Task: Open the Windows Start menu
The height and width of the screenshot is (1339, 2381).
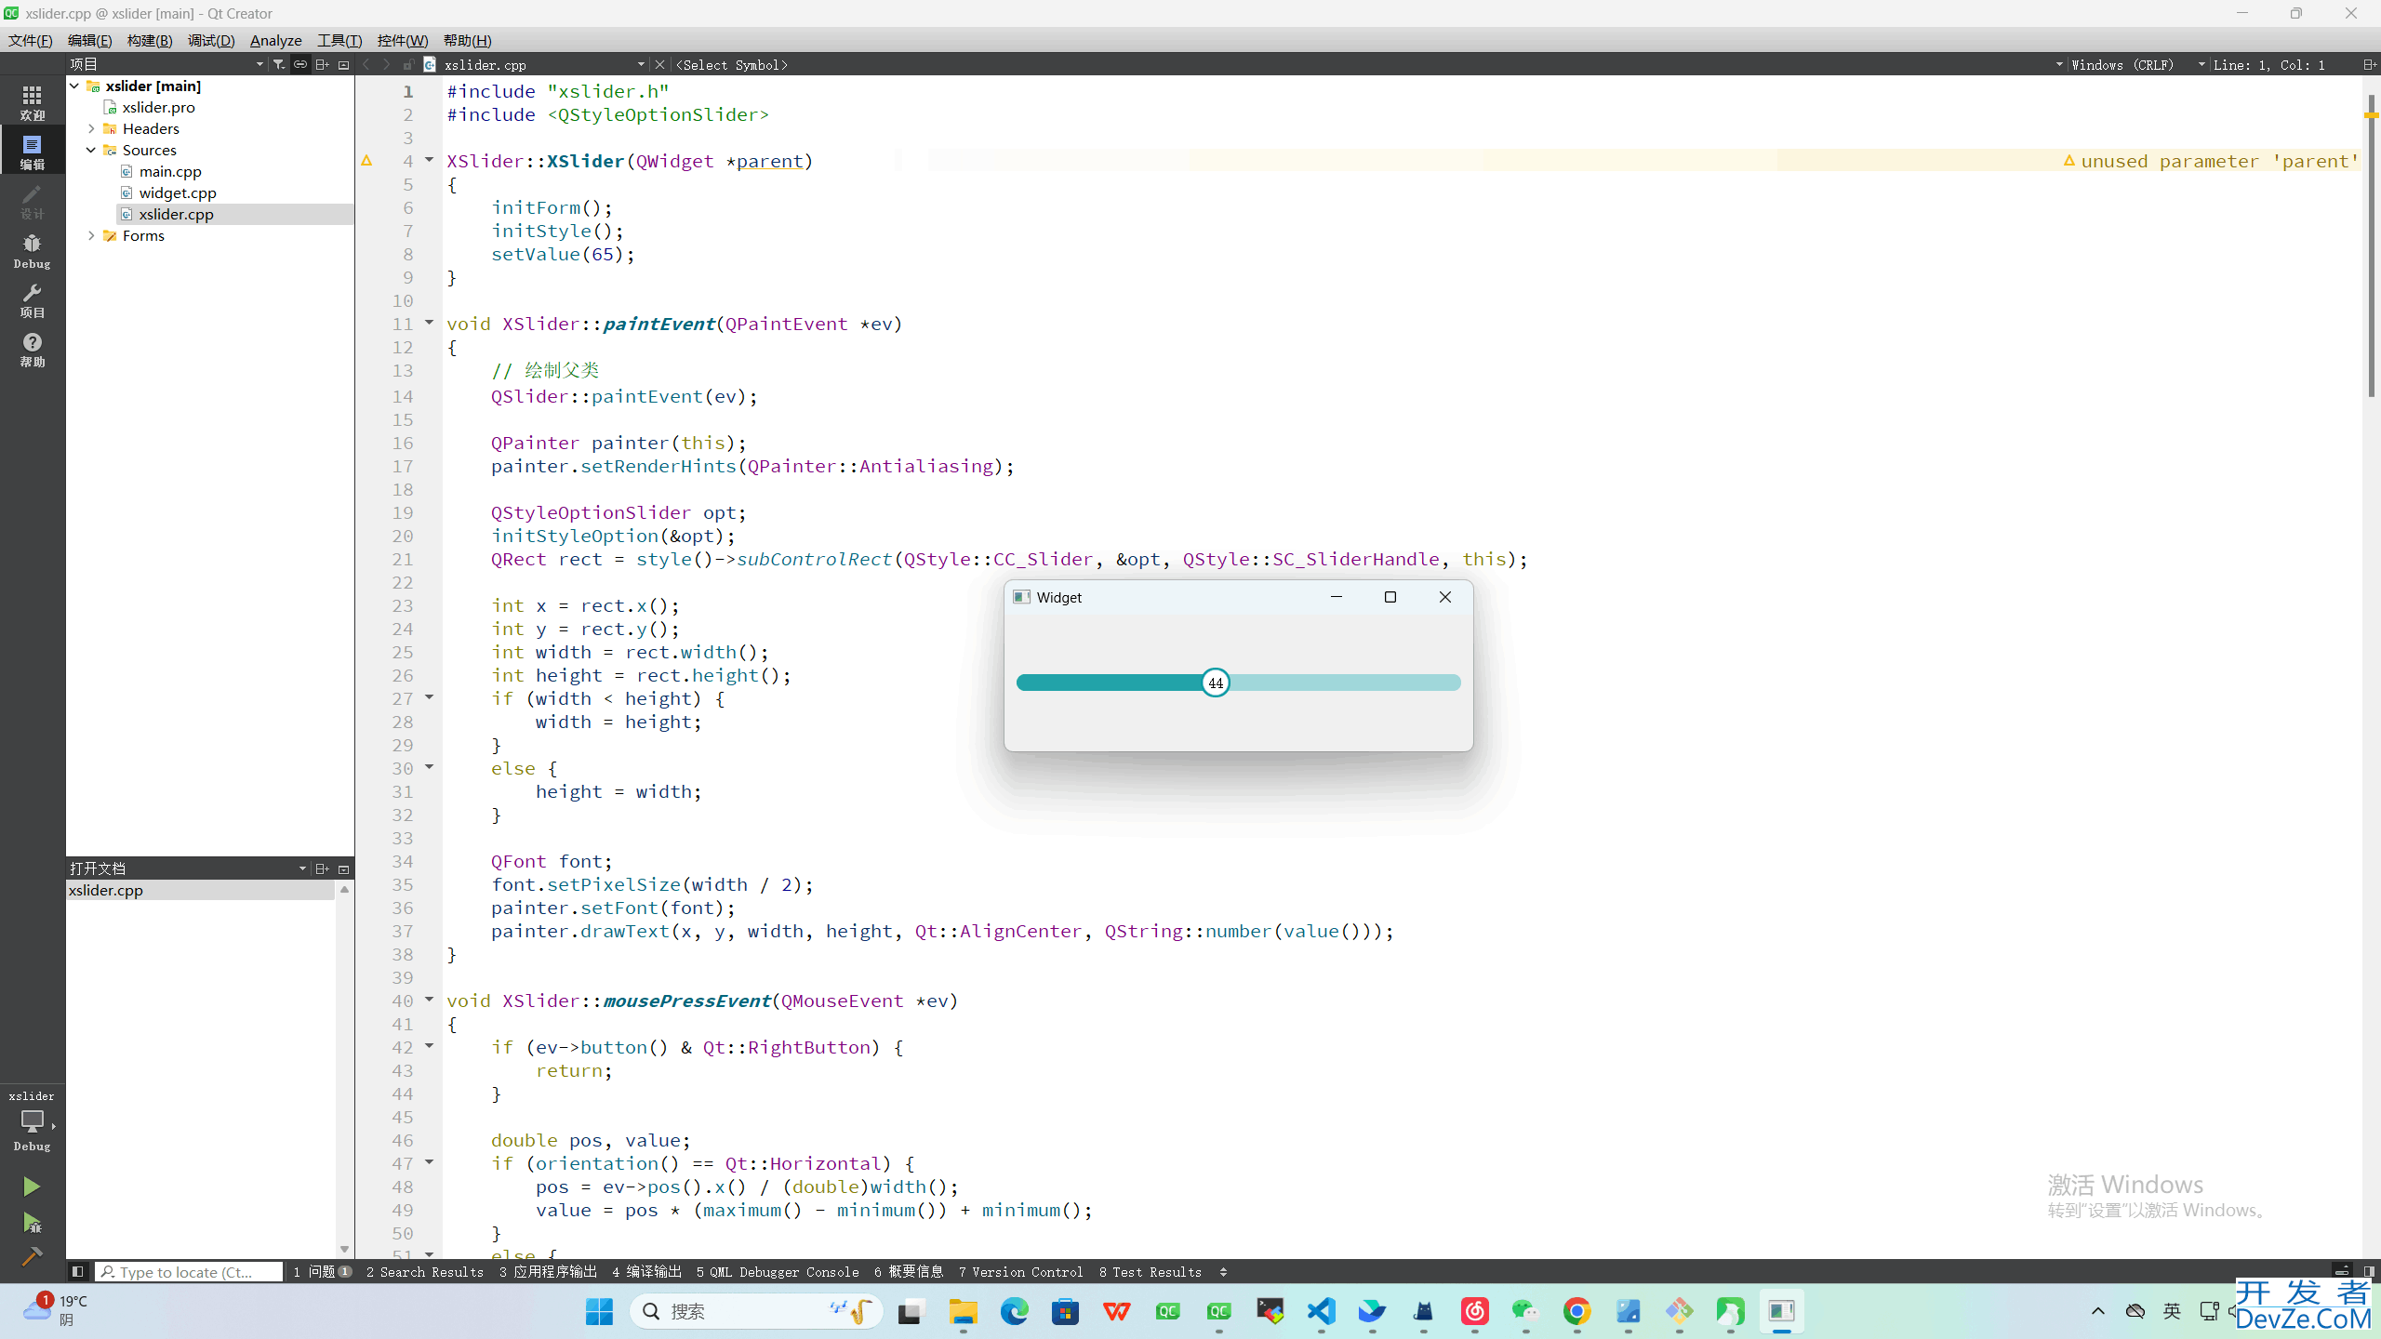Action: tap(600, 1311)
